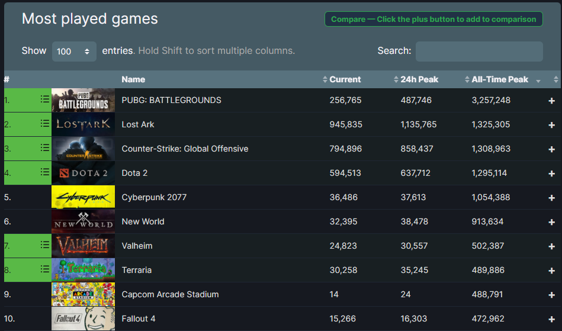Add Fallout 4 to comparison with plus
This screenshot has width=562, height=331.
tap(551, 320)
